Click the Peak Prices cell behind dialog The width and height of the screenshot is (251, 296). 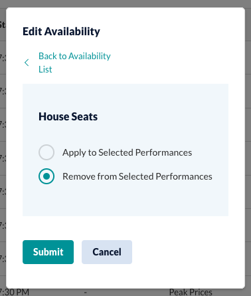191,292
